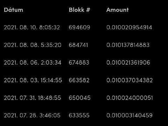Click the Blokk # column header
Screen dimensions: 168x126
(79, 10)
